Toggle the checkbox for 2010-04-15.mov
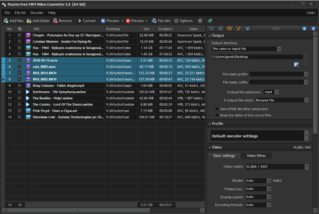 tap(19, 60)
